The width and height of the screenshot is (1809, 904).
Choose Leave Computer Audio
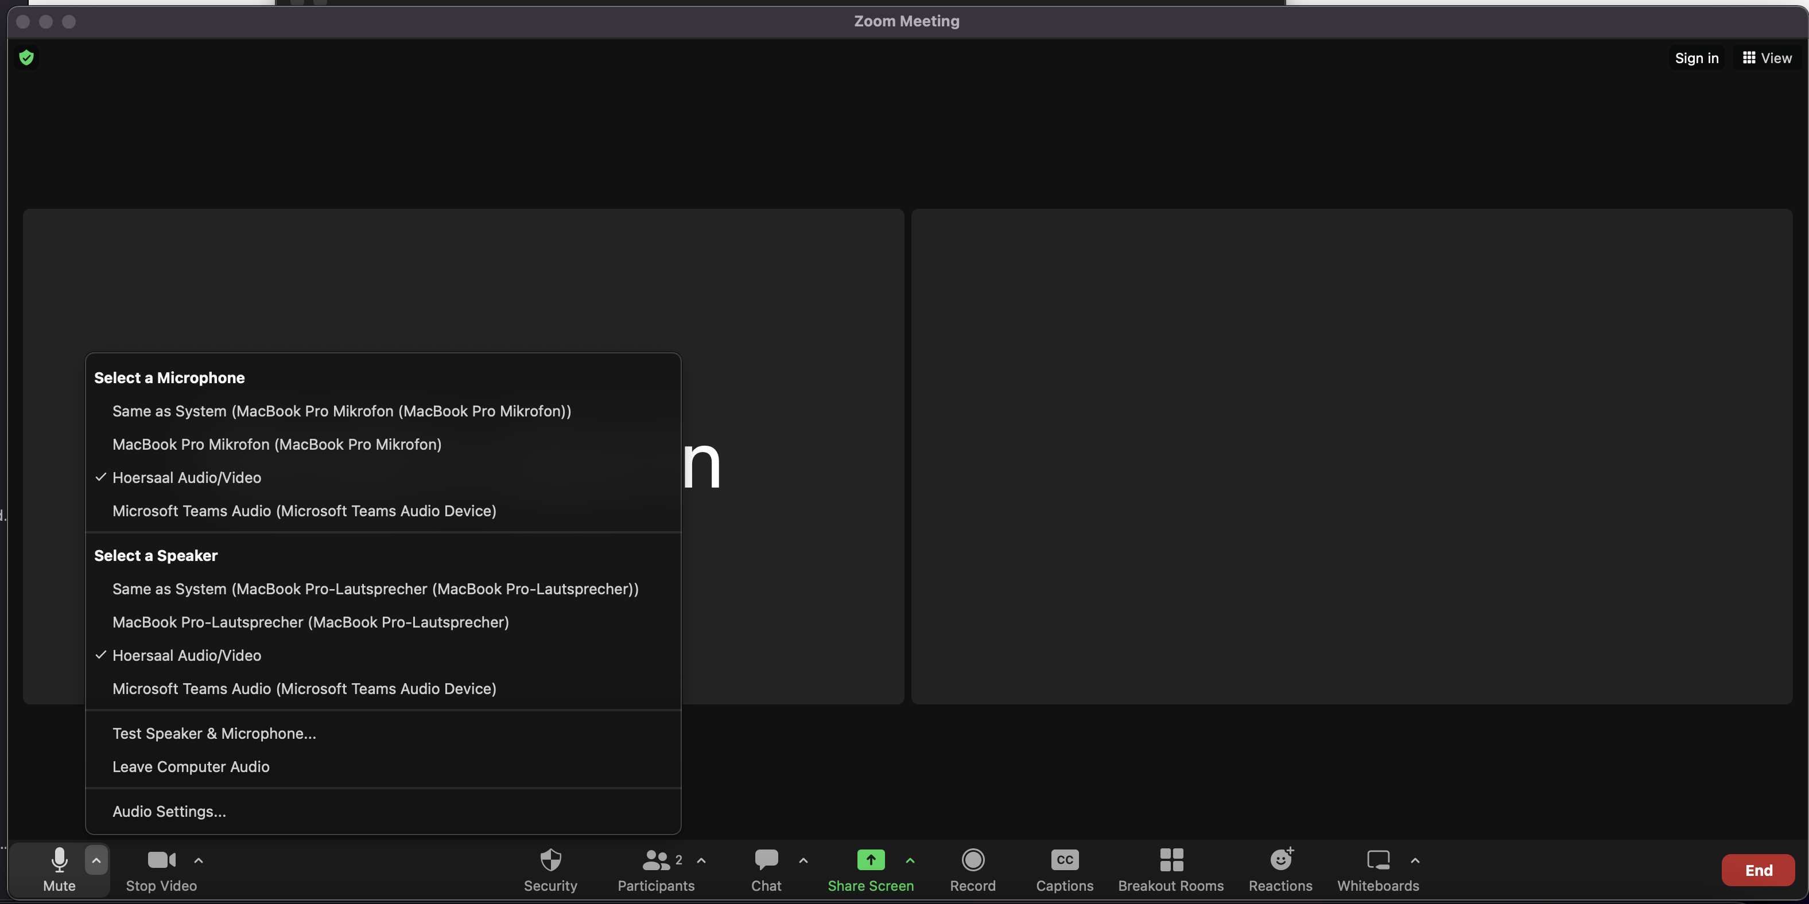pyautogui.click(x=383, y=766)
